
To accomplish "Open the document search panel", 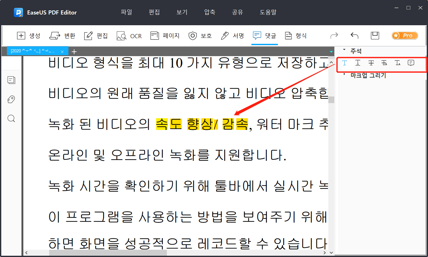I will tap(11, 118).
